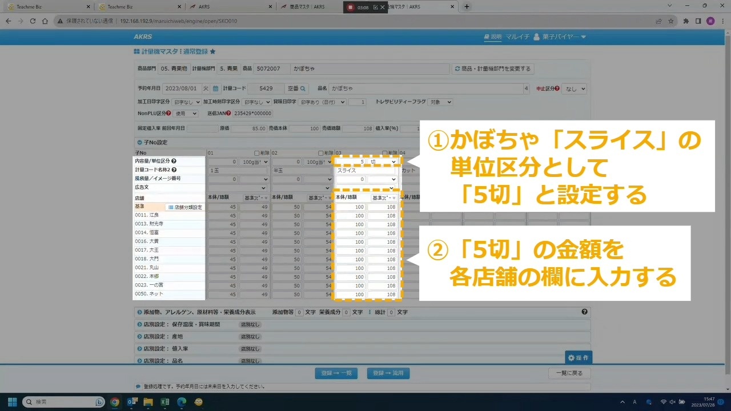The image size is (731, 411).
Task: Open the 加工日印字区分 dropdown
Action: (186, 102)
